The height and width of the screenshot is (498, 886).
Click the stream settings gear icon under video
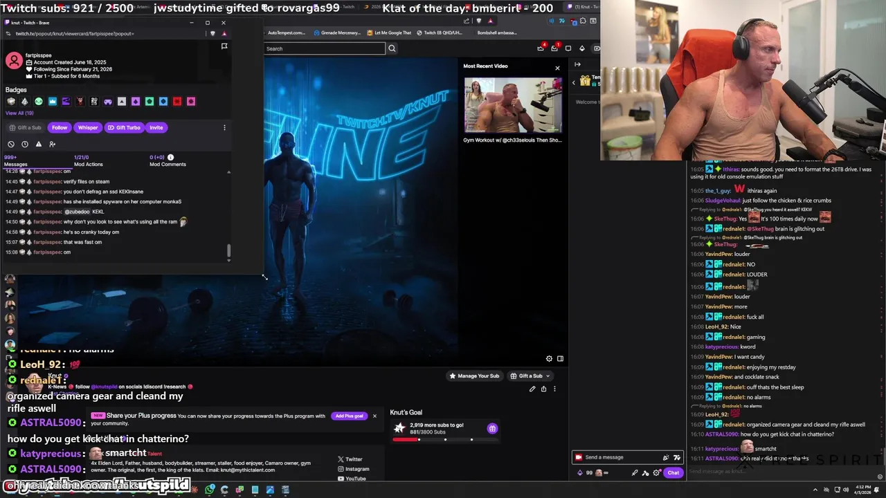point(549,358)
